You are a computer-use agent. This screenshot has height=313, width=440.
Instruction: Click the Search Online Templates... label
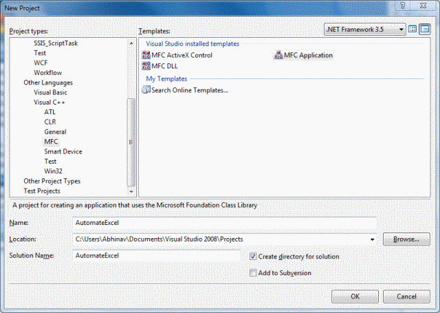190,90
